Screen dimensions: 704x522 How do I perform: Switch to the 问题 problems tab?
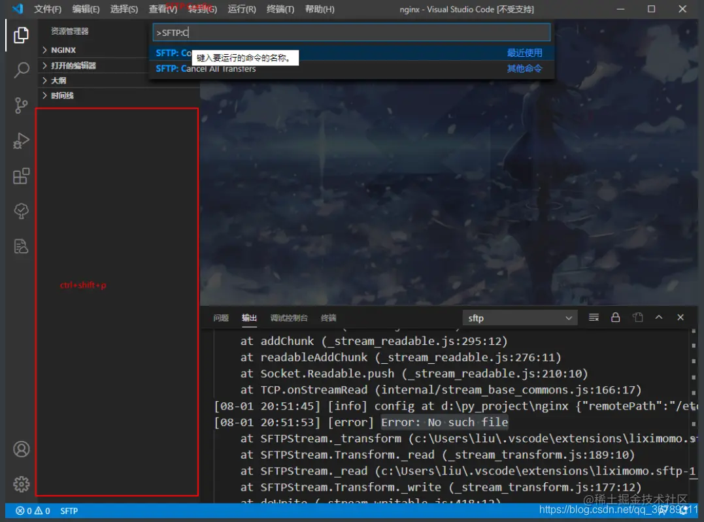221,318
